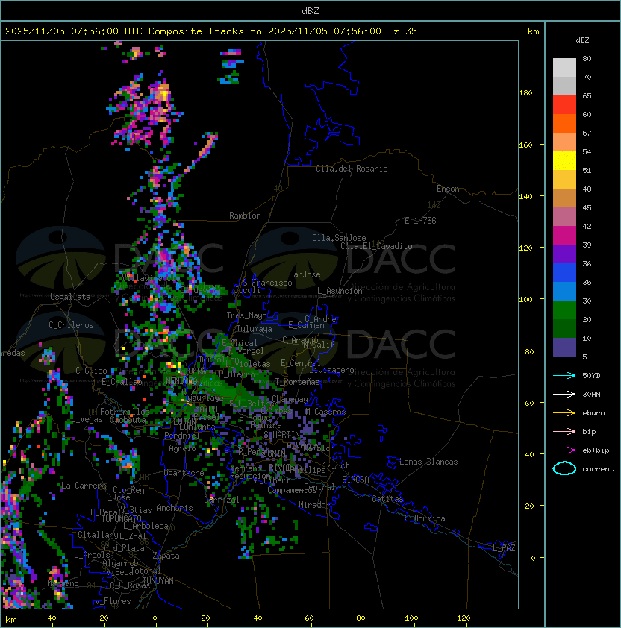Click the red 60 dBZ color swatch
Viewport: 621px width, 628px height.
coord(564,105)
